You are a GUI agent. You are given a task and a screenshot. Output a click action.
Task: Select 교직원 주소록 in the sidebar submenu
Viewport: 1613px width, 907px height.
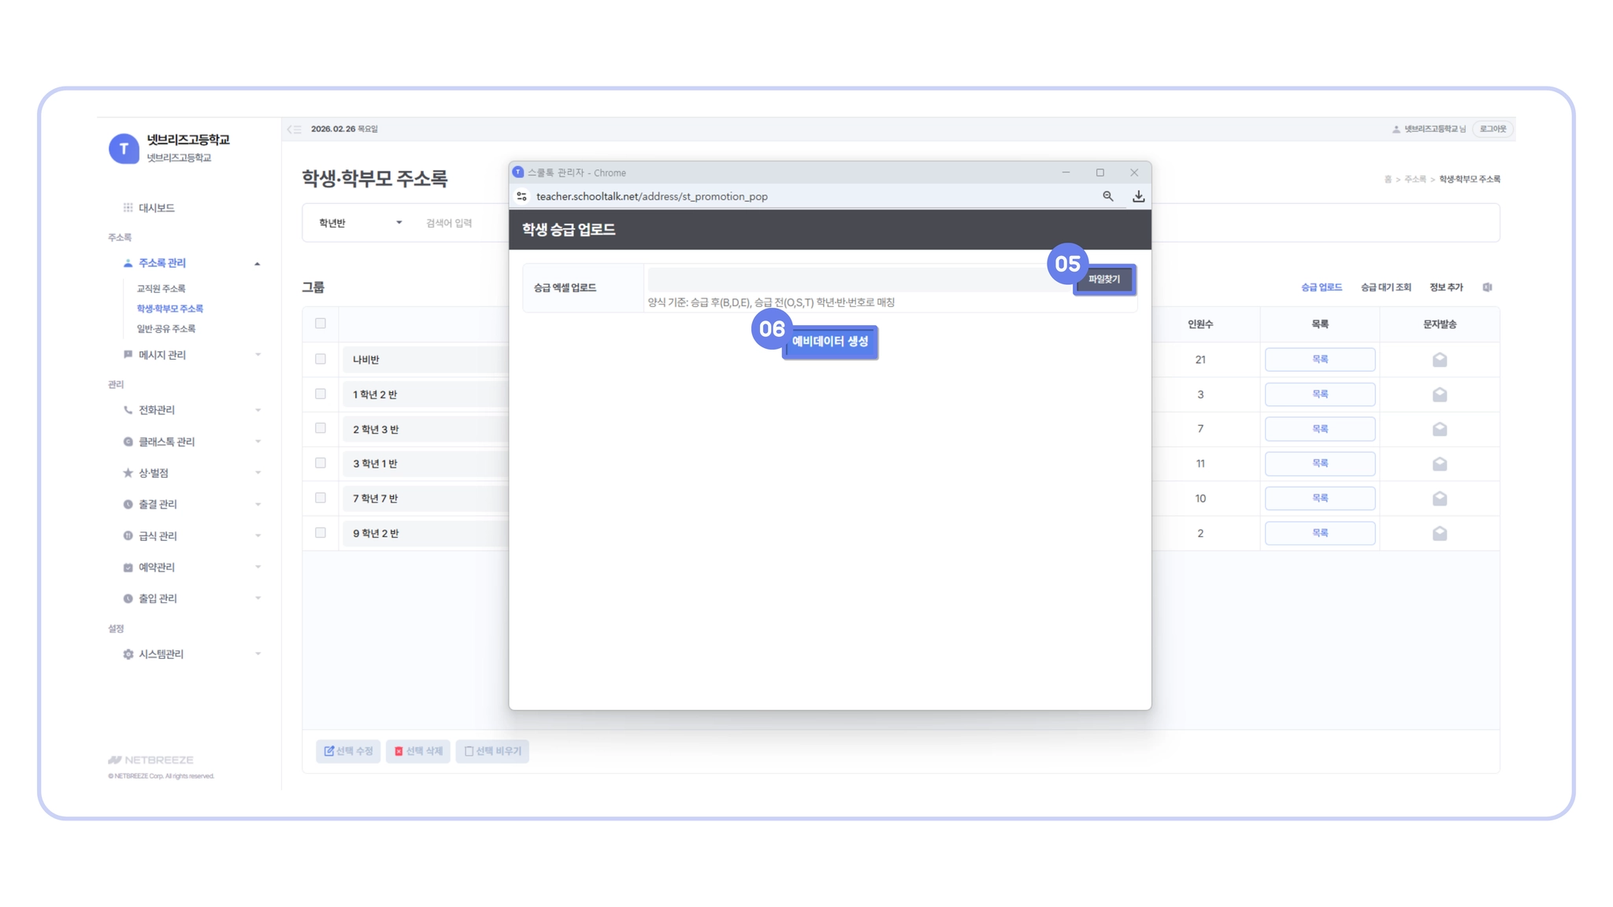161,289
